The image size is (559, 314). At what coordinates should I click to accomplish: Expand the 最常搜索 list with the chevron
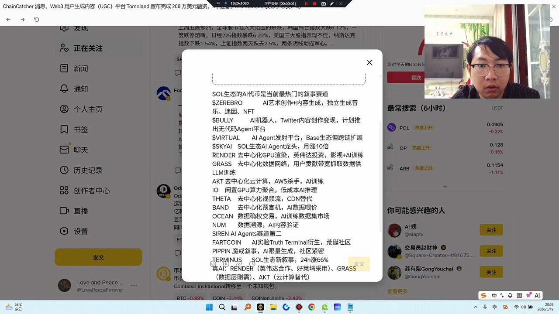[445, 187]
